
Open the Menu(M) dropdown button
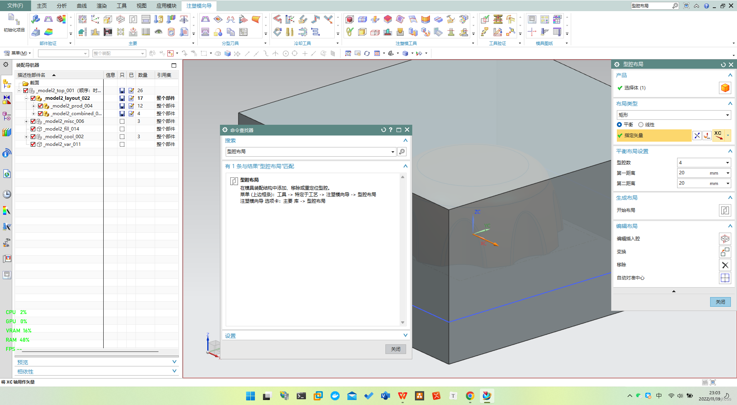17,53
